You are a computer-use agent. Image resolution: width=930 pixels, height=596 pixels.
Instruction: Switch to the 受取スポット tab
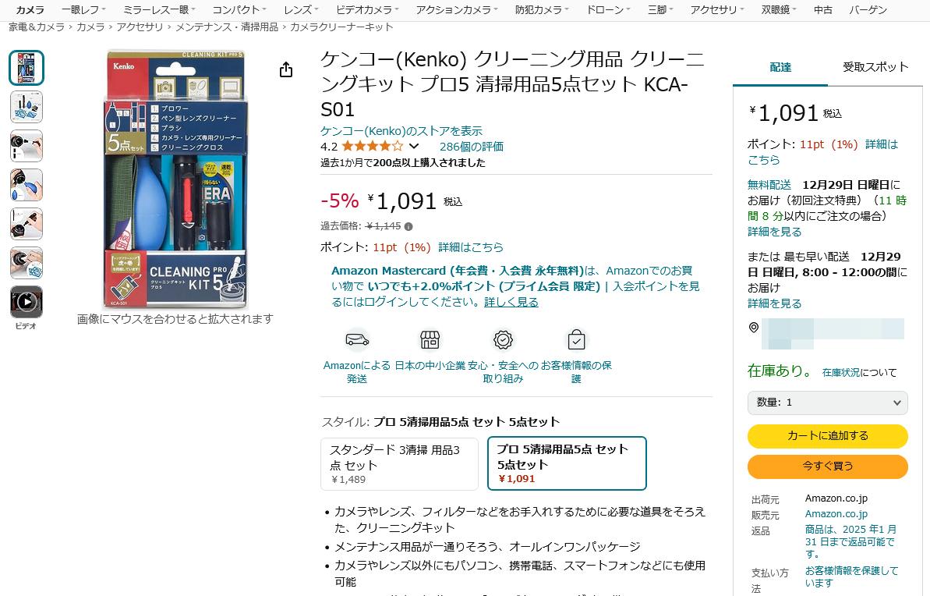pos(875,67)
